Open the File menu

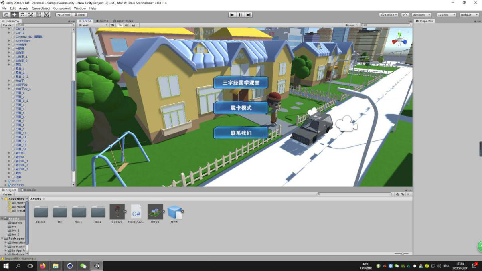(x=4, y=8)
